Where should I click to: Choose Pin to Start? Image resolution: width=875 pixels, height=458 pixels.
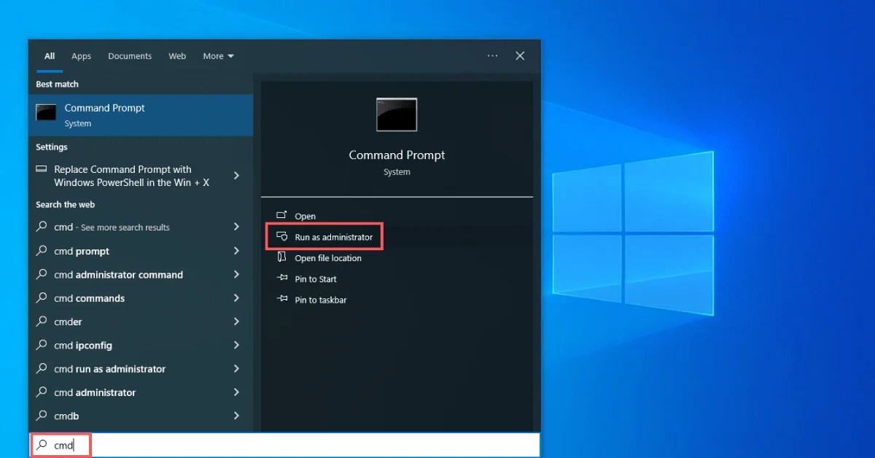(316, 279)
